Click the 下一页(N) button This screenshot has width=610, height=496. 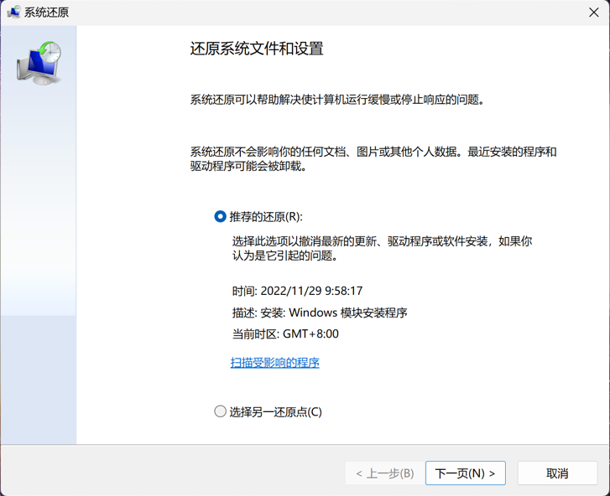[x=466, y=473]
